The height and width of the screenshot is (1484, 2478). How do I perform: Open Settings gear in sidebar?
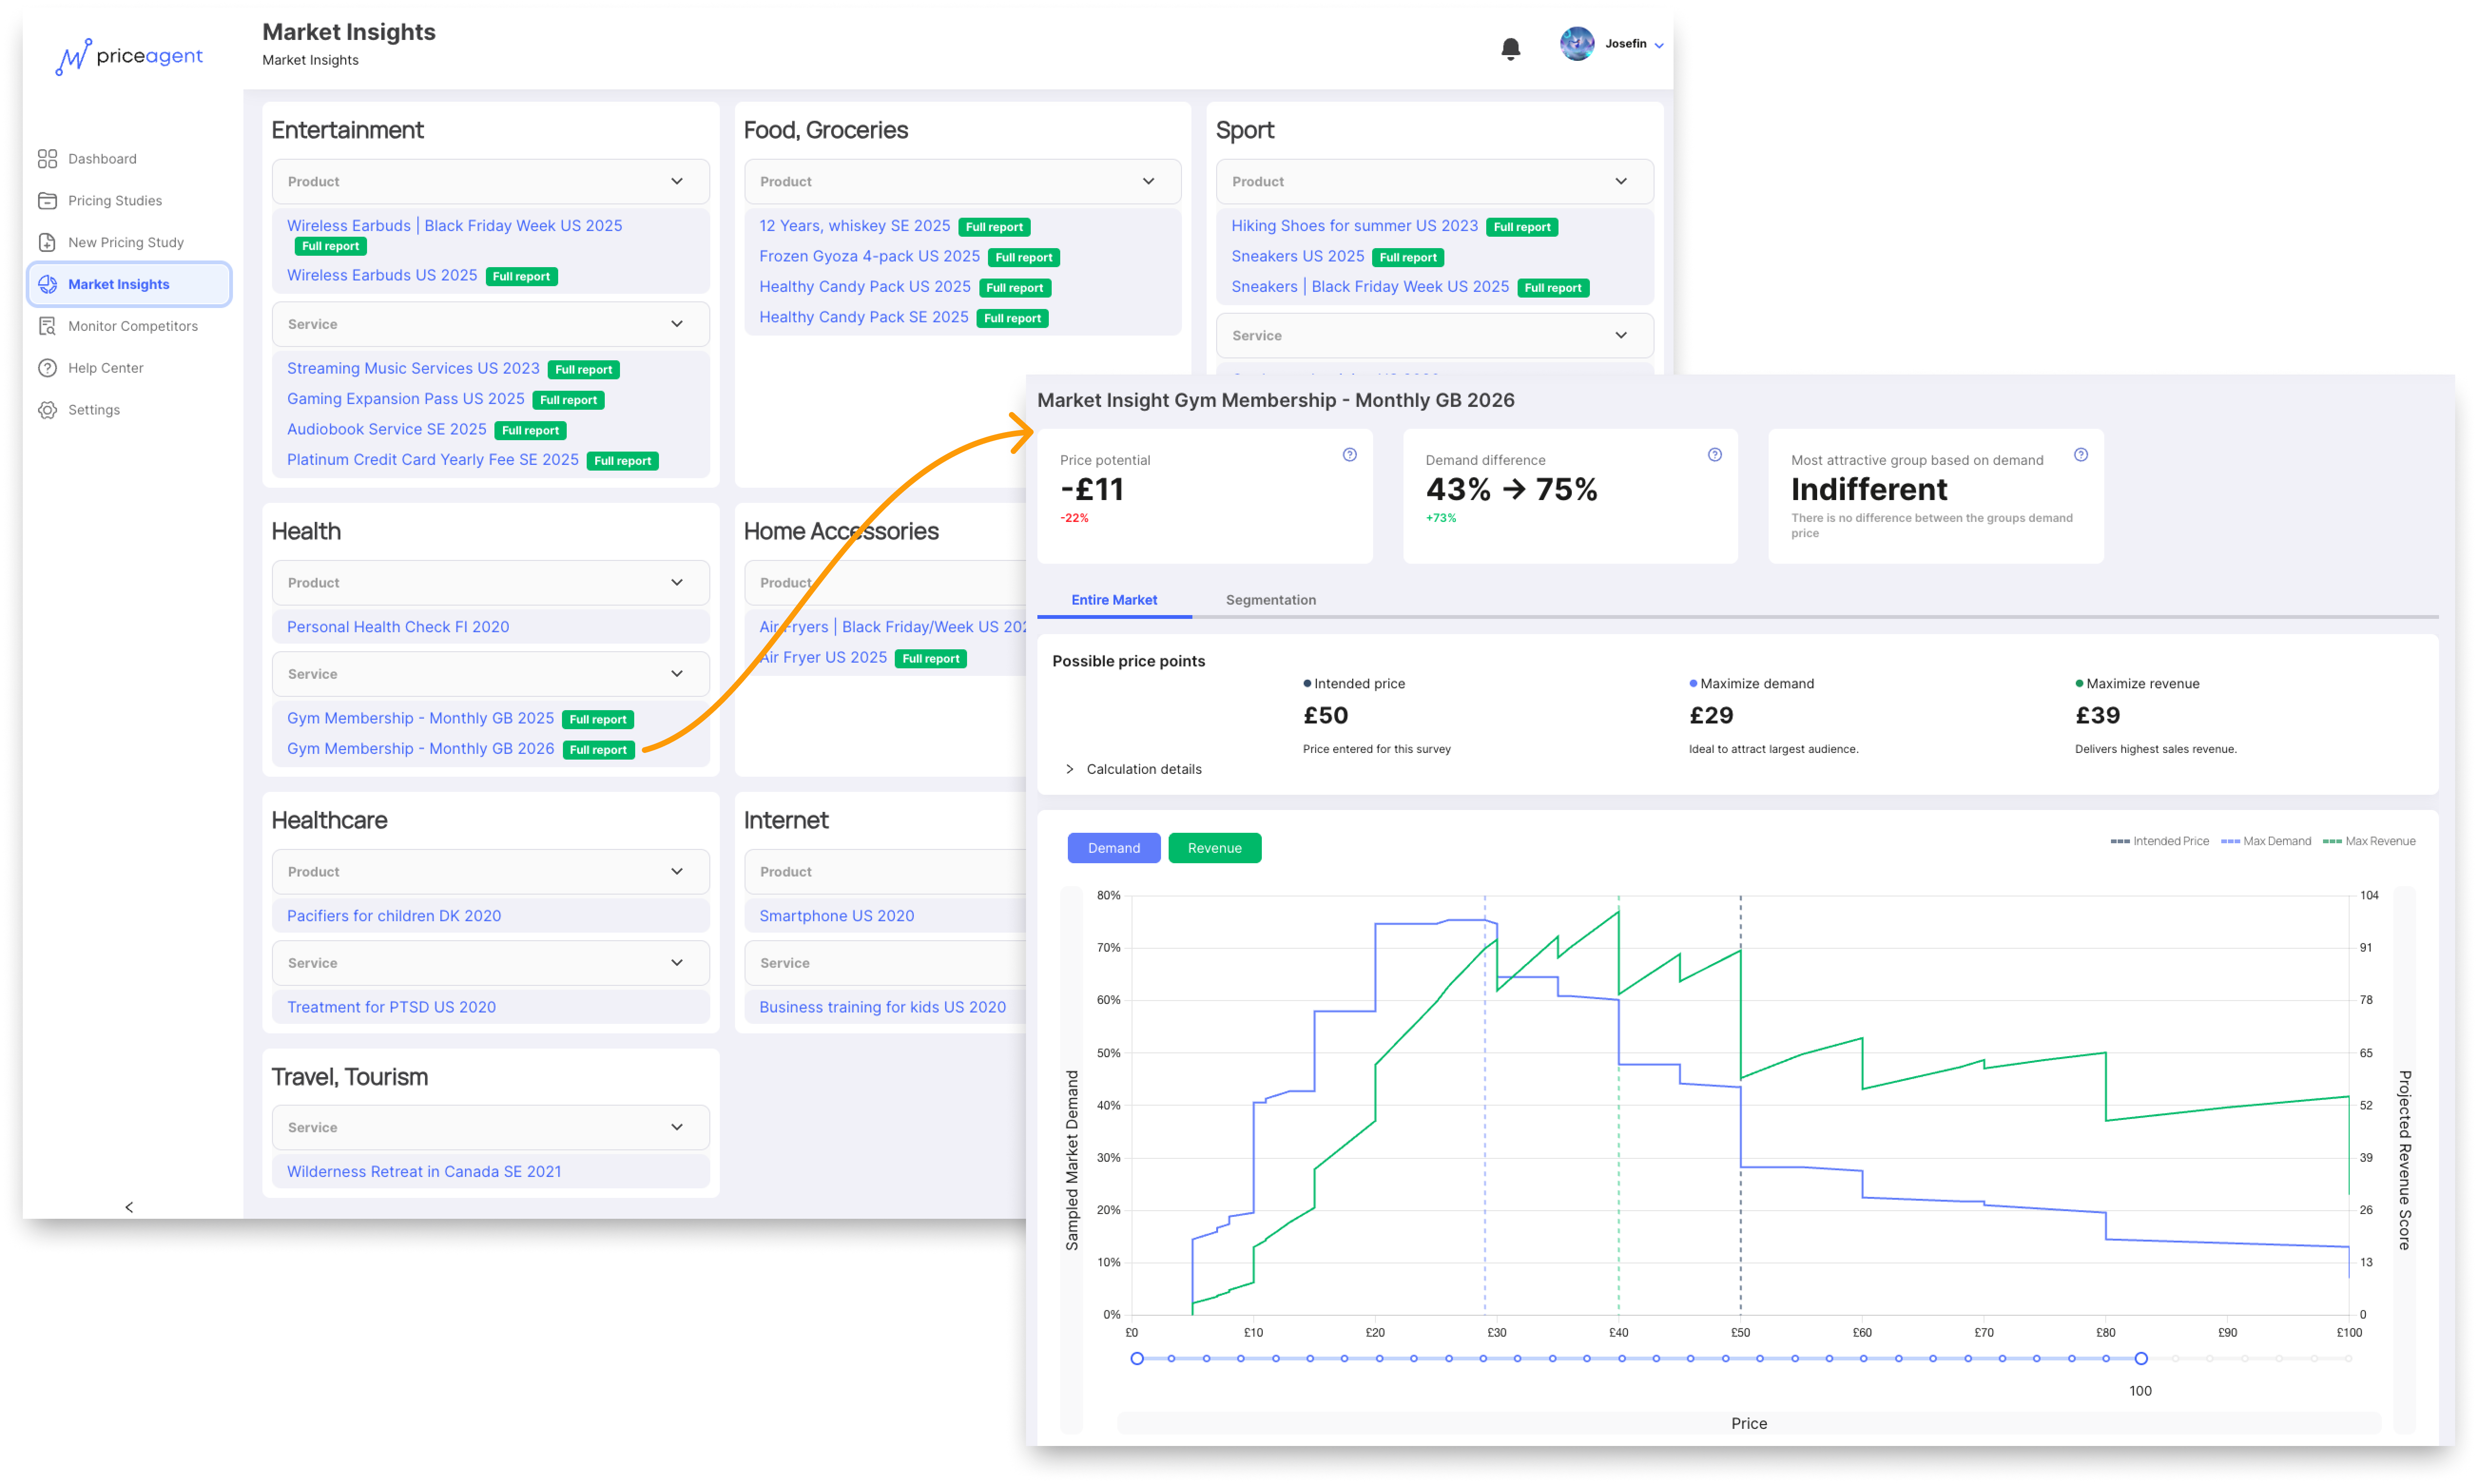(x=47, y=410)
